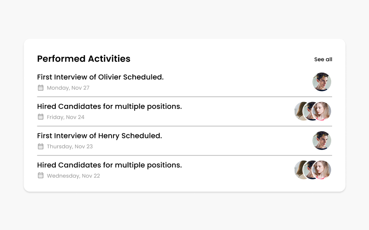Click the Monday, Nov 27 date text

68,88
